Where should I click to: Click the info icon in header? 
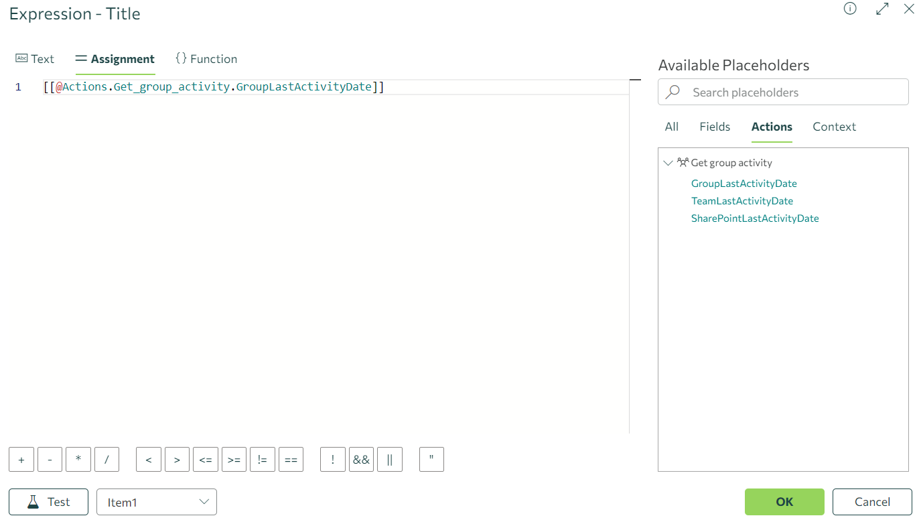pos(850,9)
